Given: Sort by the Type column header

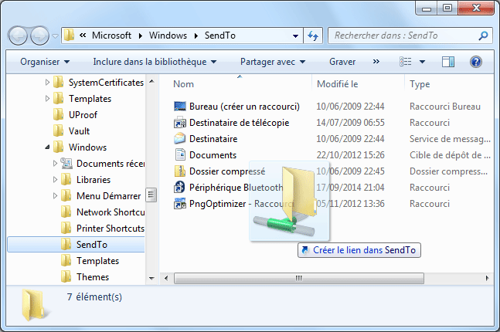Looking at the screenshot, I should point(420,84).
